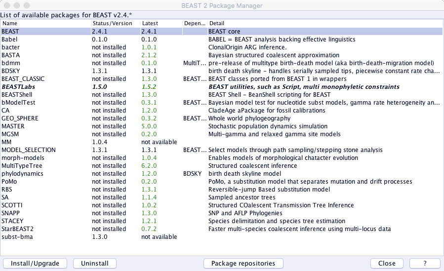This screenshot has width=444, height=271.
Task: Click the Latest column header
Action: tap(161, 23)
